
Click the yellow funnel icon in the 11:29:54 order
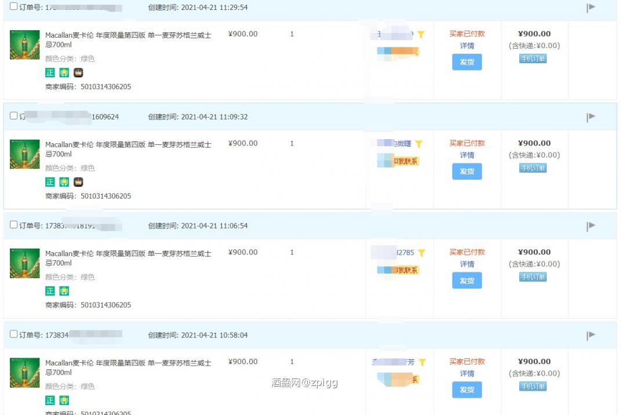pos(421,35)
